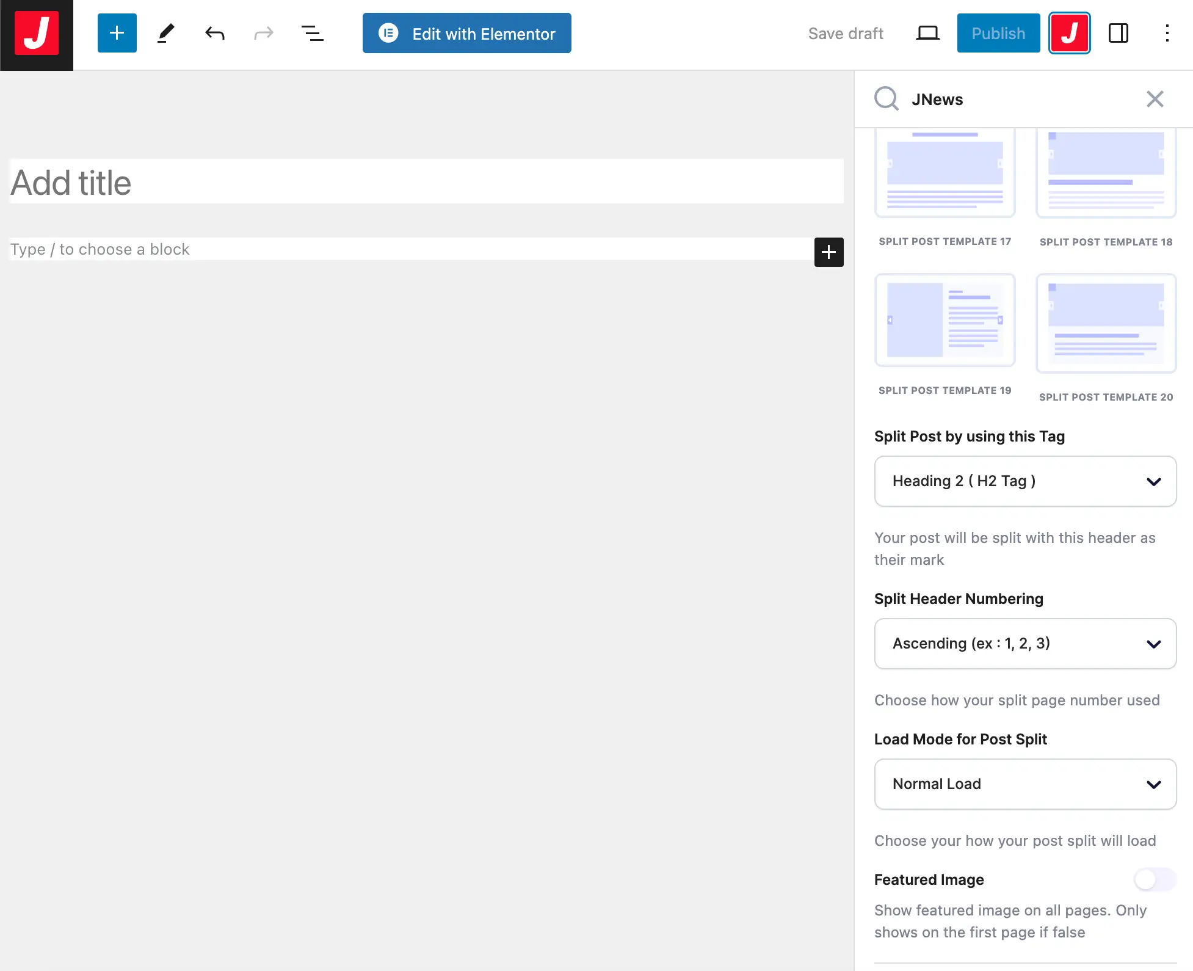Click Edit with Elementor button
The height and width of the screenshot is (971, 1193).
[466, 33]
